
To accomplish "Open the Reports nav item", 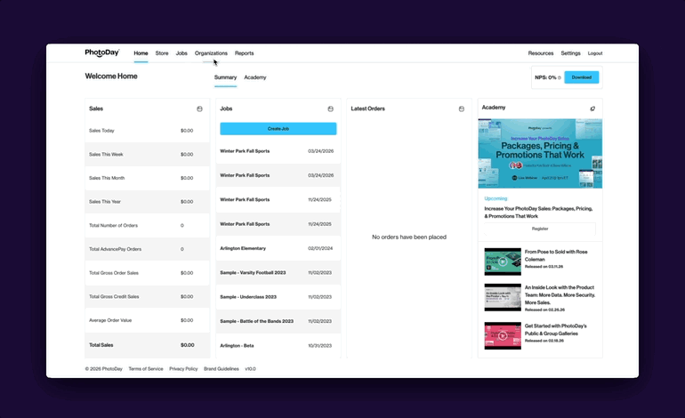I will 245,53.
